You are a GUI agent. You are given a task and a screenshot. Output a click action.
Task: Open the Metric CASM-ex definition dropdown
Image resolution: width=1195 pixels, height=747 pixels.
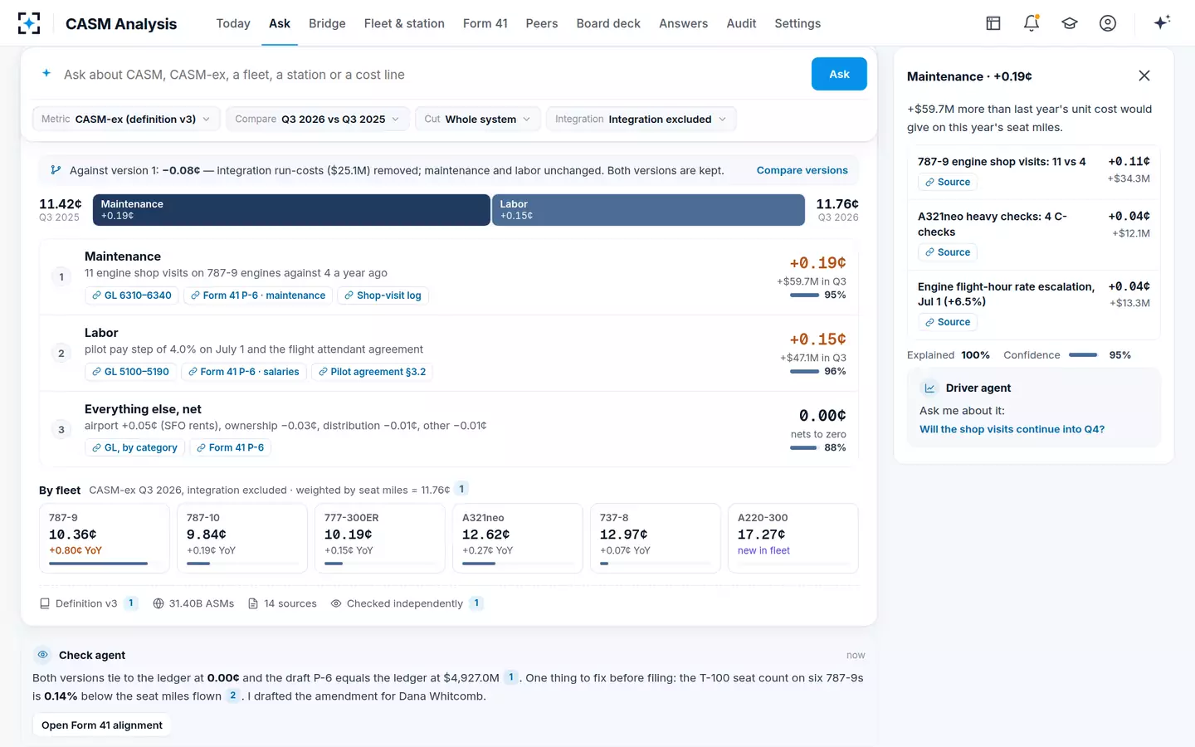126,119
